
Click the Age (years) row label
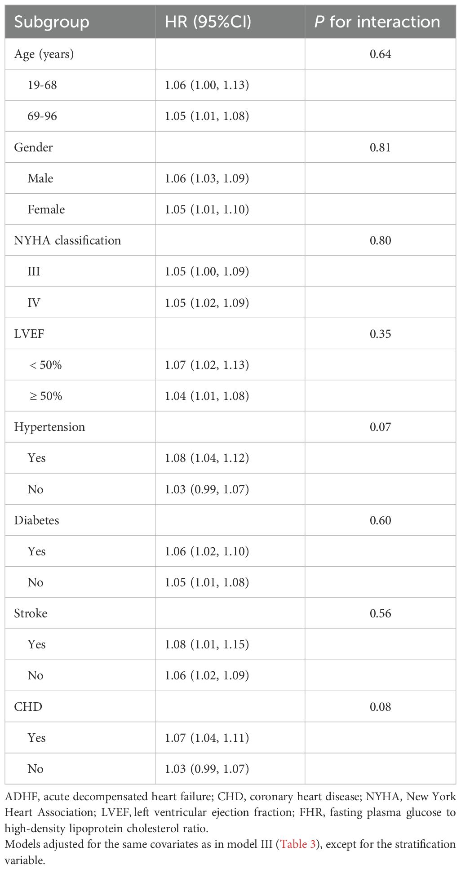(x=44, y=54)
